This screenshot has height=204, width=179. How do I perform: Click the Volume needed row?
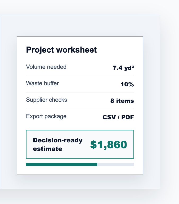[x=80, y=68]
